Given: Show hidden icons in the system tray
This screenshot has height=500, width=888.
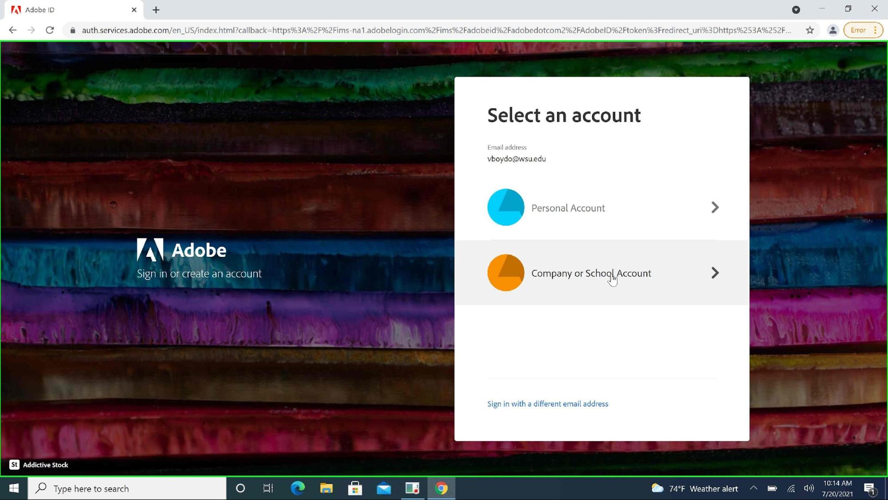Looking at the screenshot, I should (x=754, y=488).
